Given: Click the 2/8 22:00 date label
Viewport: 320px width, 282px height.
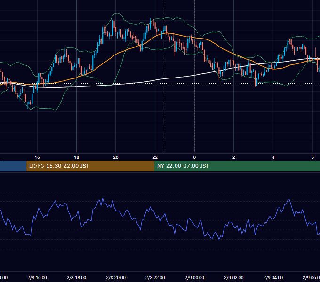Looking at the screenshot, I should [x=155, y=277].
